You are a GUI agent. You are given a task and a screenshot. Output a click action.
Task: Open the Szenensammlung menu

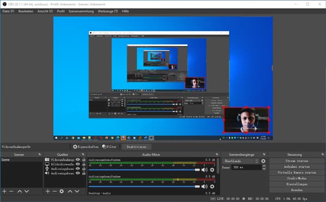(x=81, y=11)
